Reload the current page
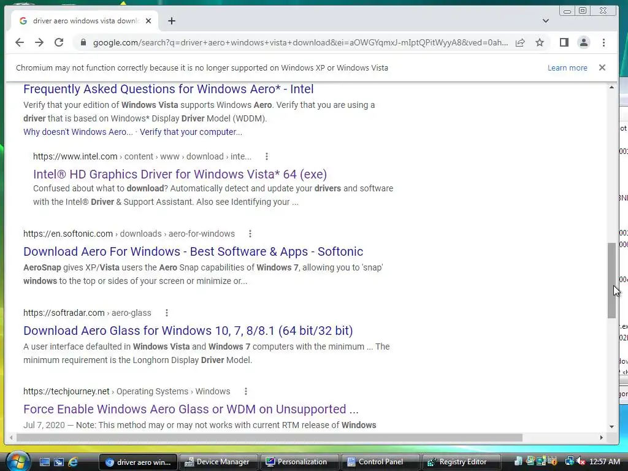The image size is (628, 471). tap(59, 42)
